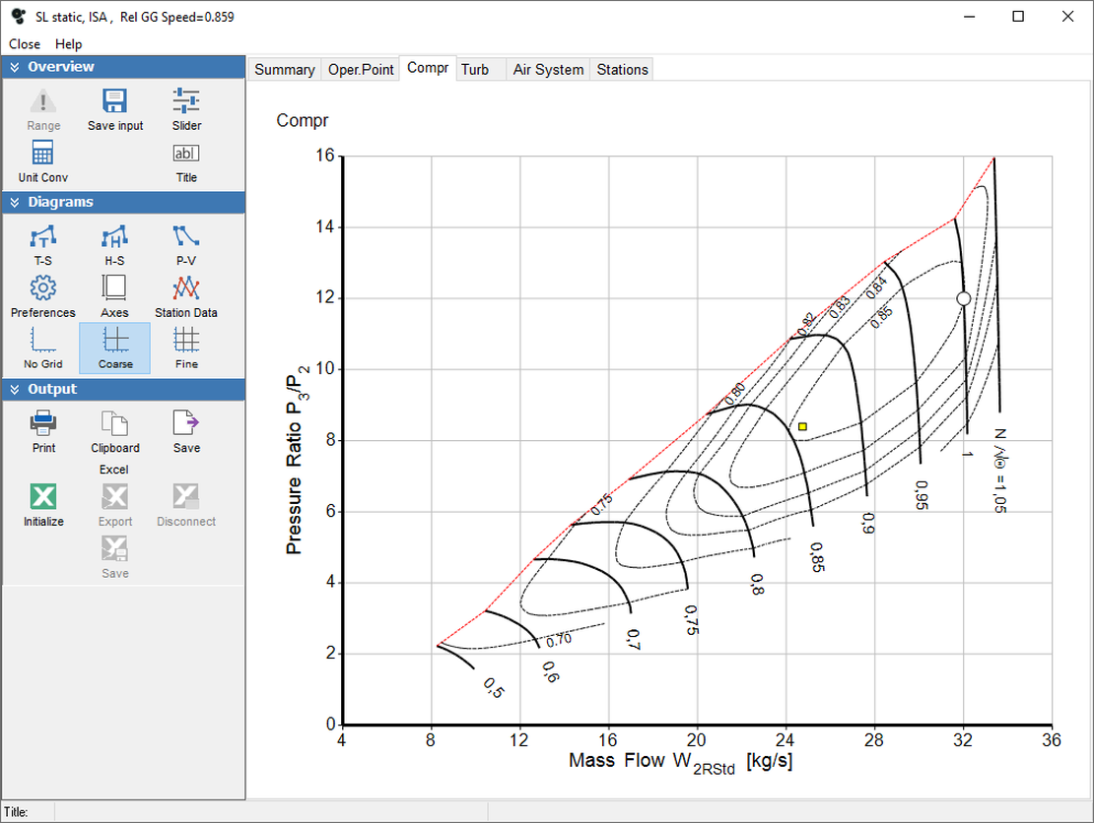Click the Excel Disconnect icon
The image size is (1094, 823).
(186, 497)
